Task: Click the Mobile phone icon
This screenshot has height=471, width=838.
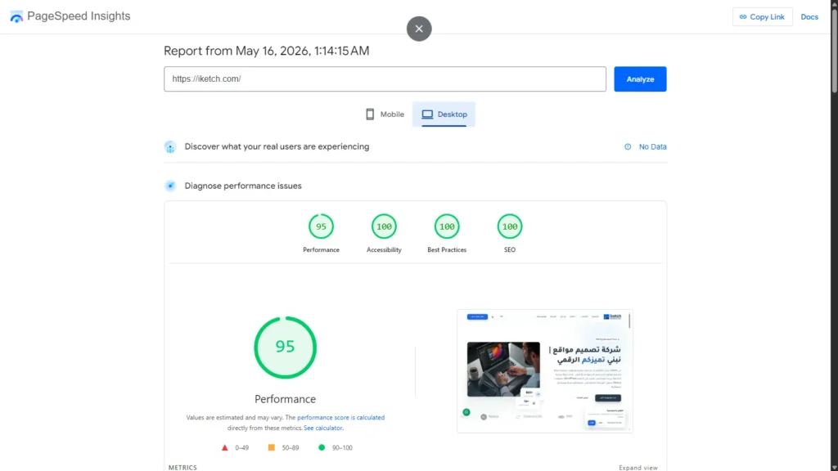Action: 370,114
